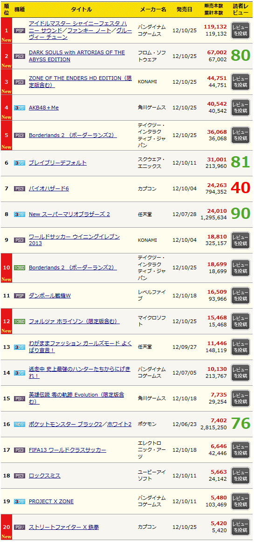Screen dimensions: 254x542
Task: Post a review for わがままファッション ガールズモード
Action: [x=240, y=347]
